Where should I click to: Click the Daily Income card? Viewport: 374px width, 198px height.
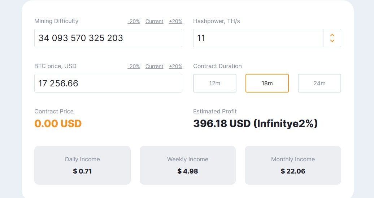82,165
